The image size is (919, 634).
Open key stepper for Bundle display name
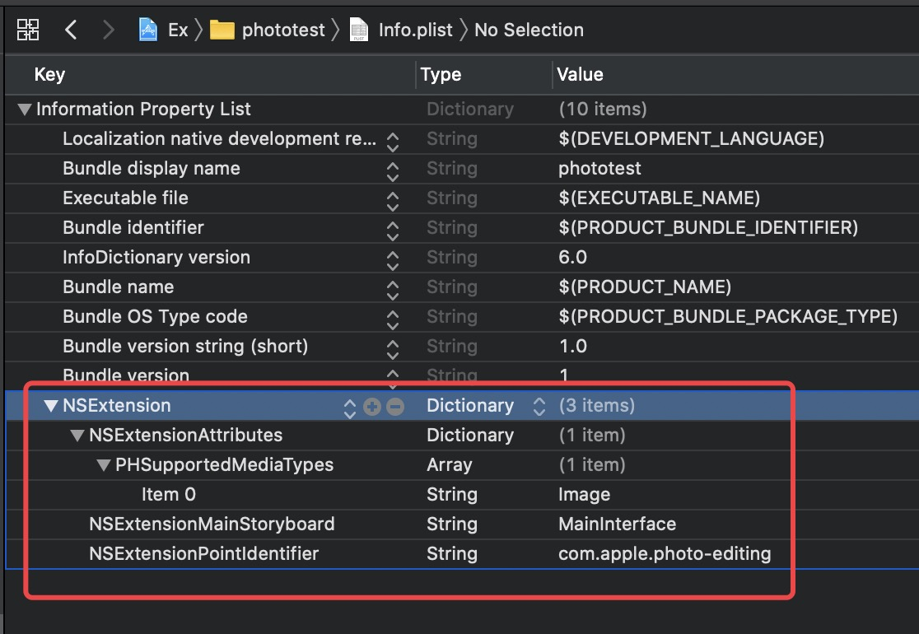(x=393, y=170)
